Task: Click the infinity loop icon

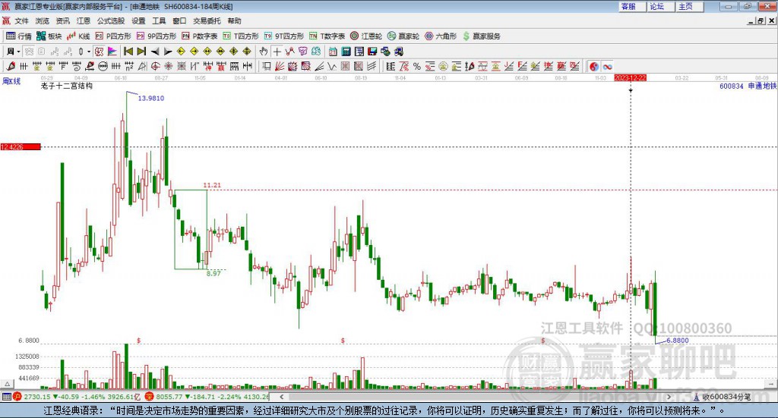Action: click(x=607, y=66)
